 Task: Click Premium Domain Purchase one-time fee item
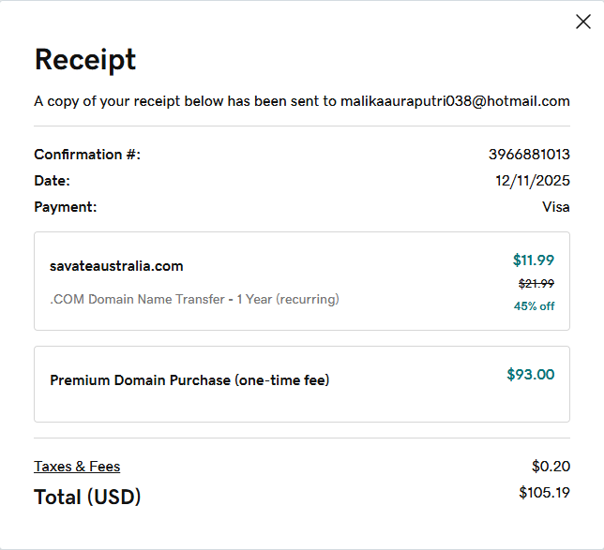click(x=189, y=380)
